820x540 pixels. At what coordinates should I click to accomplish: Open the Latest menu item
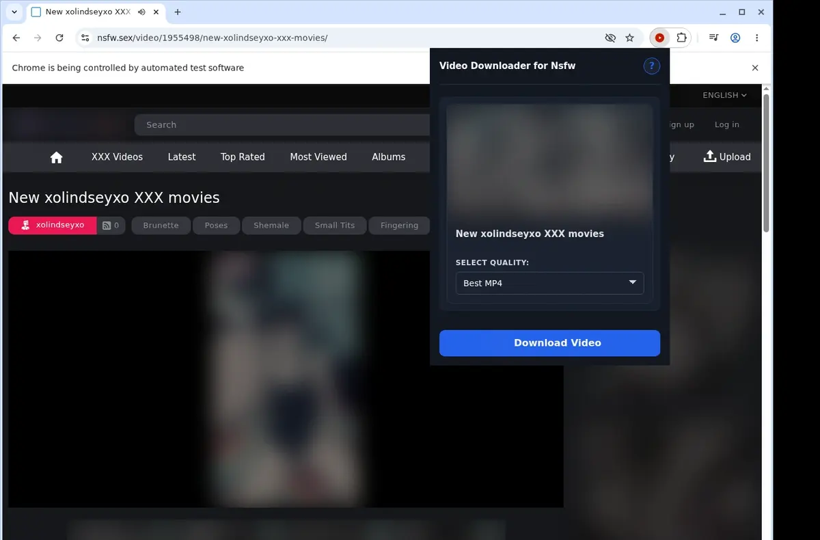[x=182, y=157]
